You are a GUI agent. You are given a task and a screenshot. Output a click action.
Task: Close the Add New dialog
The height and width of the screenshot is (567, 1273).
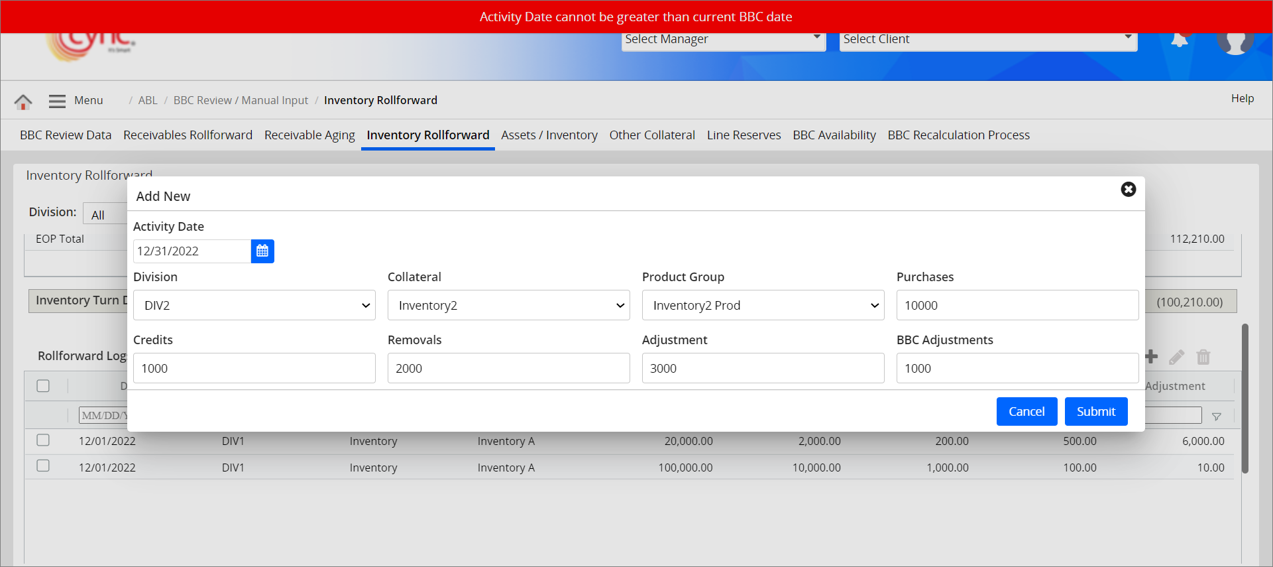(x=1128, y=190)
